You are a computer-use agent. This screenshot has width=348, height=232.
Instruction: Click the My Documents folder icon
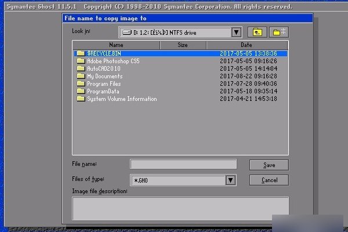(81, 76)
